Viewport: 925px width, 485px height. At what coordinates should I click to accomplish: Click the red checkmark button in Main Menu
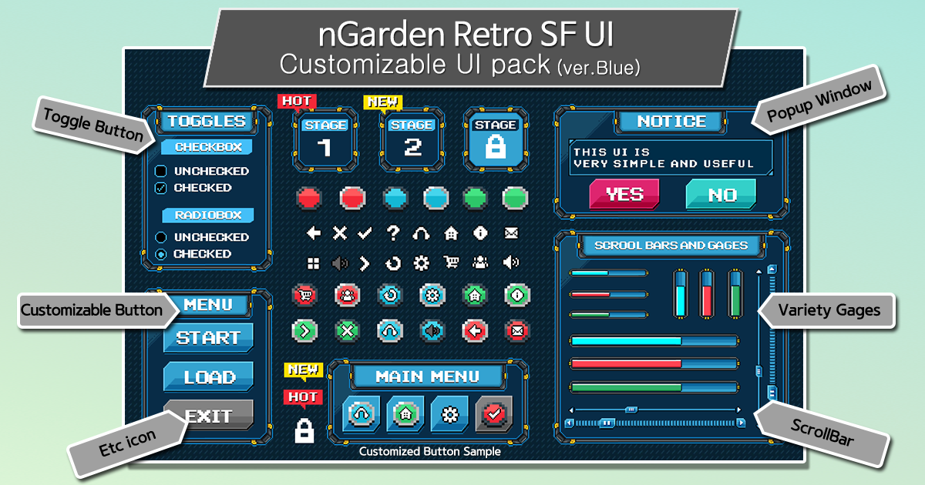coord(493,414)
